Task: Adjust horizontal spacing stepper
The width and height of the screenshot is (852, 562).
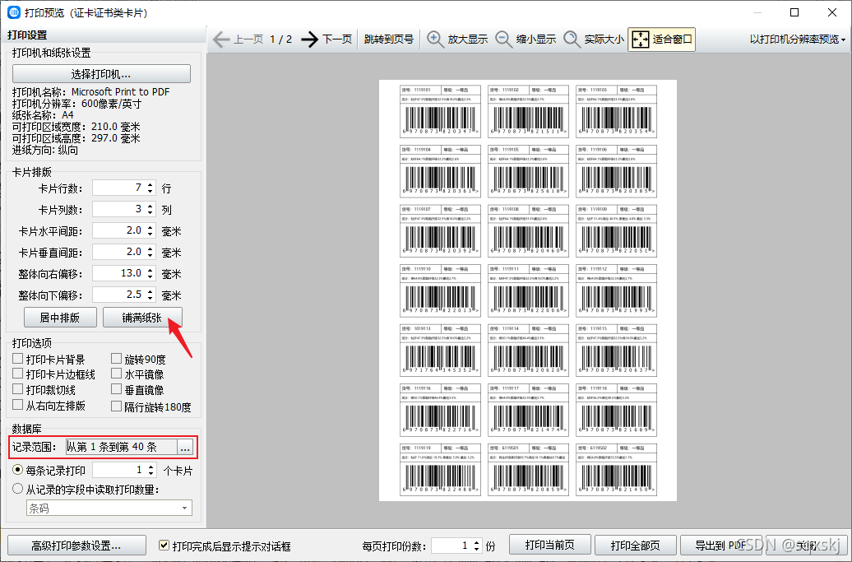Action: pyautogui.click(x=150, y=230)
